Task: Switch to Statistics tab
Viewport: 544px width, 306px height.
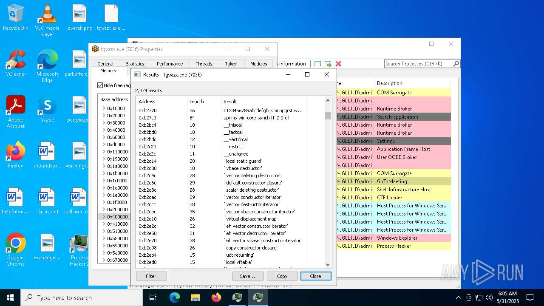Action: coord(135,64)
